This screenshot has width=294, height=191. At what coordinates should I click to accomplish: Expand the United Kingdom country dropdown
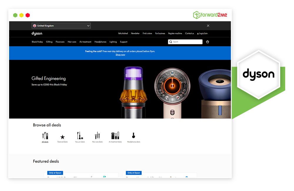[x=61, y=26]
